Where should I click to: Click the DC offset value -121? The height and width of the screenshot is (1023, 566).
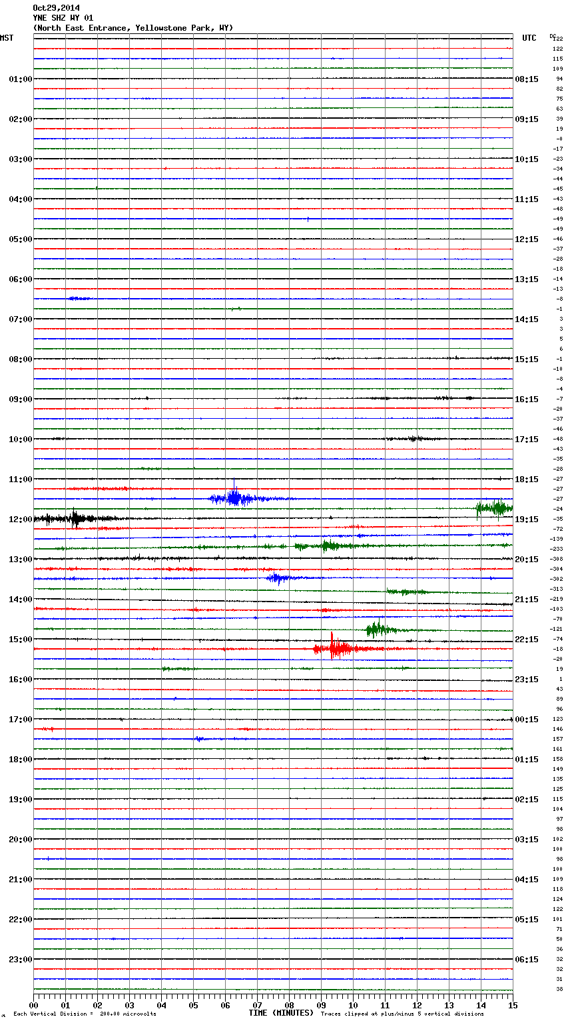556,629
